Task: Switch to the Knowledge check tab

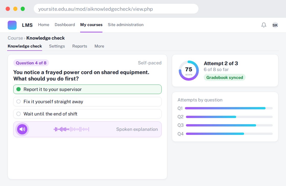Action: pyautogui.click(x=25, y=46)
